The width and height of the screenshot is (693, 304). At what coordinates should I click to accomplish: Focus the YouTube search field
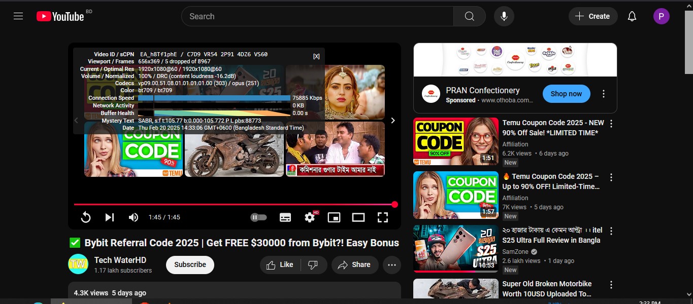[317, 16]
